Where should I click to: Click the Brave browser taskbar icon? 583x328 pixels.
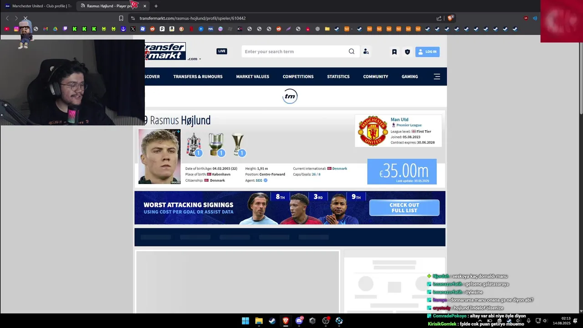click(x=286, y=321)
